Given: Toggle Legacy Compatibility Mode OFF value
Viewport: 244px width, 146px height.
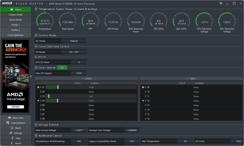Looking at the screenshot, I should point(132,141).
